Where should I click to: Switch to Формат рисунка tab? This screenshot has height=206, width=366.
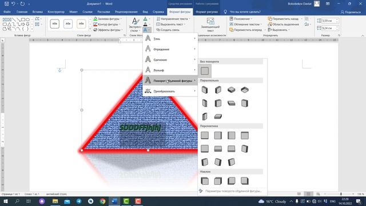(206, 11)
